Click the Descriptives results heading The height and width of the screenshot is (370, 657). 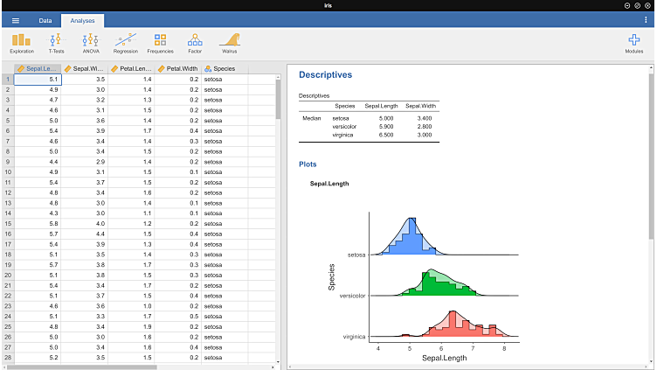click(x=325, y=75)
